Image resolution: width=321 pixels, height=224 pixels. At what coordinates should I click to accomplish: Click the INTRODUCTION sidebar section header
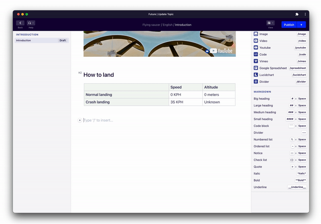tap(27, 35)
